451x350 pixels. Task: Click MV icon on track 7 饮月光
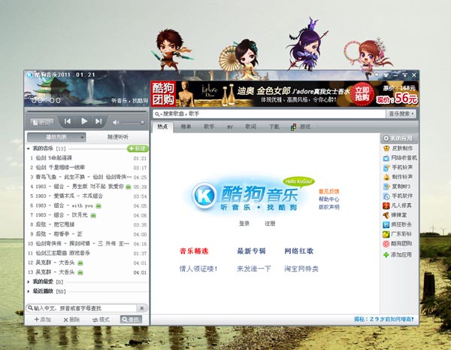click(x=93, y=215)
